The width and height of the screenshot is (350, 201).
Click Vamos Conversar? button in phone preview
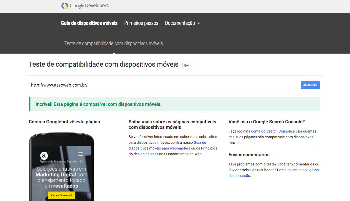coord(62,195)
